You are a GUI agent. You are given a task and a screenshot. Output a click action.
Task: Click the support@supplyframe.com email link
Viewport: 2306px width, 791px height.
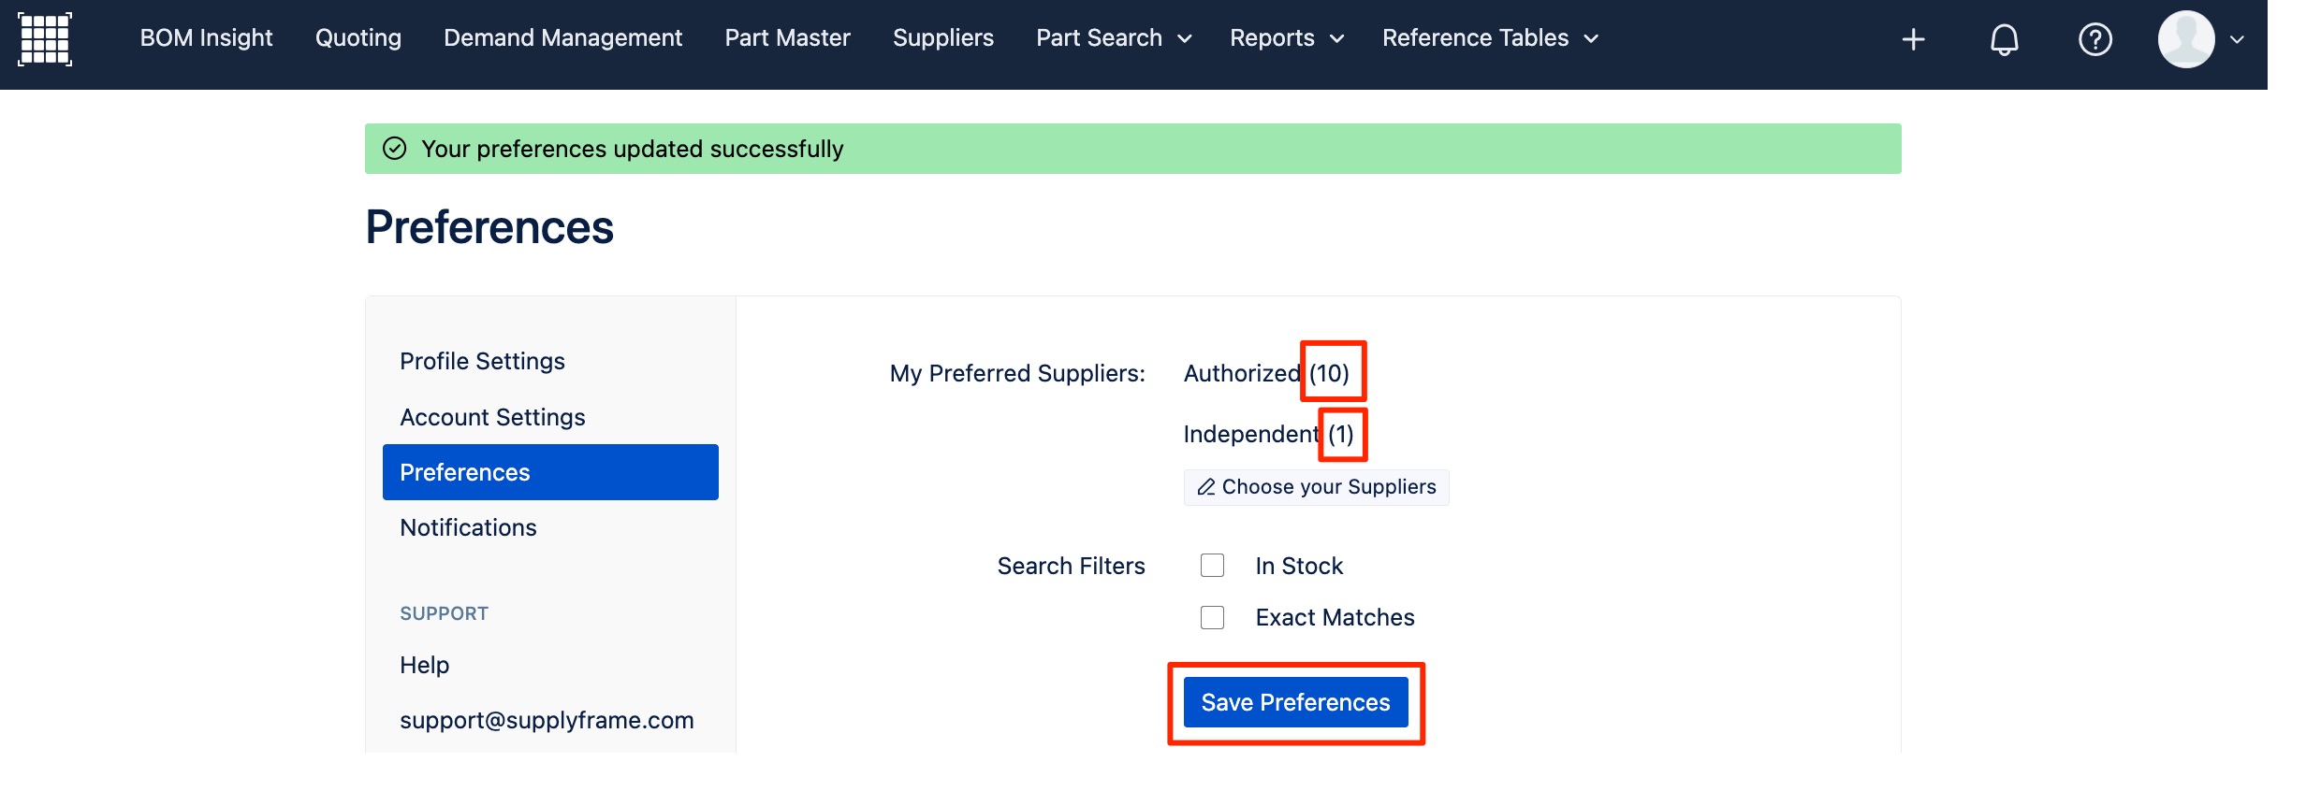[x=547, y=720]
